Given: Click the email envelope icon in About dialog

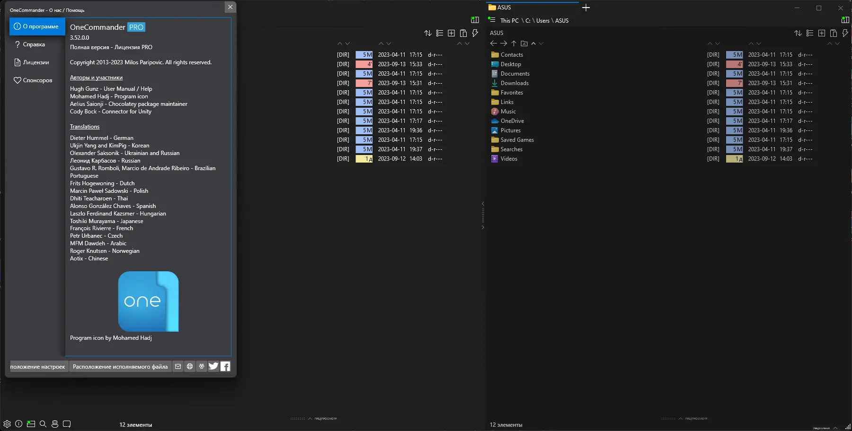Looking at the screenshot, I should pyautogui.click(x=178, y=366).
